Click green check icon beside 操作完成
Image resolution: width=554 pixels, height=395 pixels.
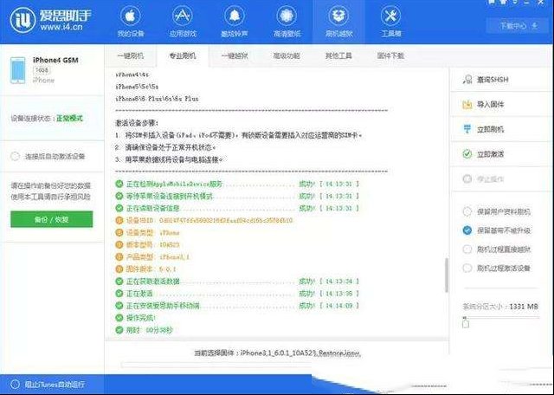pyautogui.click(x=119, y=318)
